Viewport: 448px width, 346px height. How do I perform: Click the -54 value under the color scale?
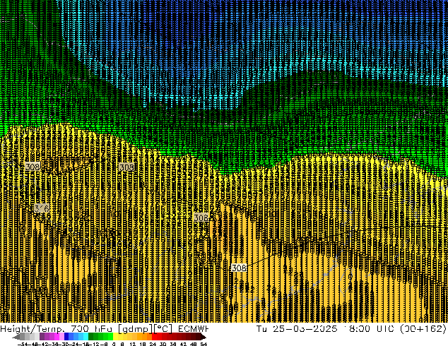(23, 344)
